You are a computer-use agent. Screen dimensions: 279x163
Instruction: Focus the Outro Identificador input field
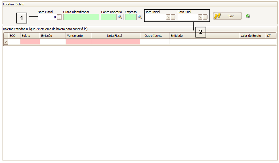point(81,17)
